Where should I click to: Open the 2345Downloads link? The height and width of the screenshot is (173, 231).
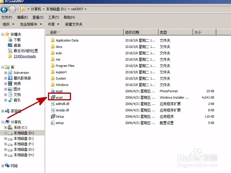[x=25, y=56]
